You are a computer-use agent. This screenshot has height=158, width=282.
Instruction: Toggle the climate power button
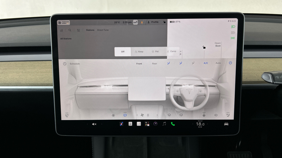click(231, 63)
